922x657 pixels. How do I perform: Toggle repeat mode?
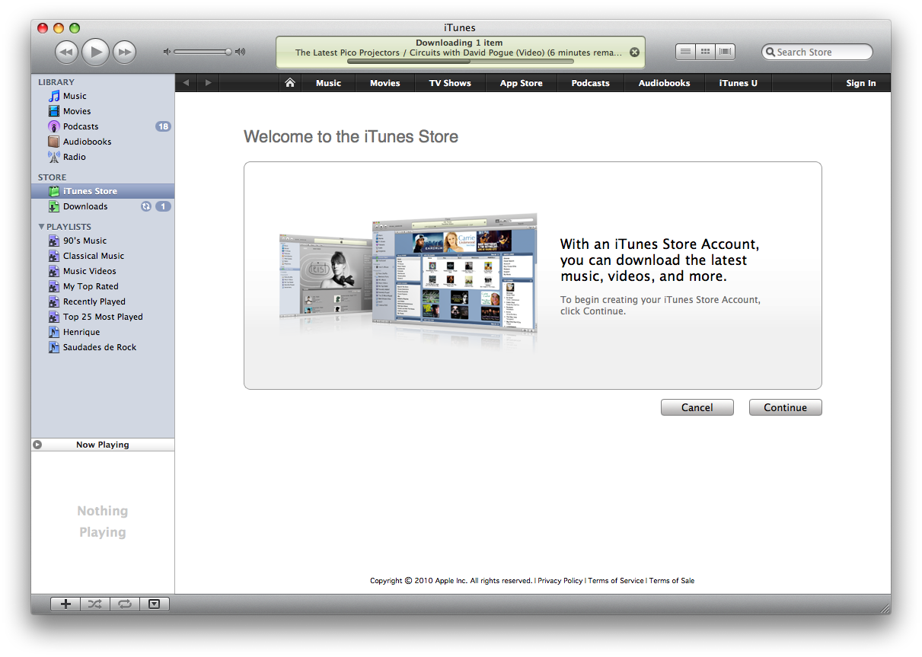click(125, 604)
